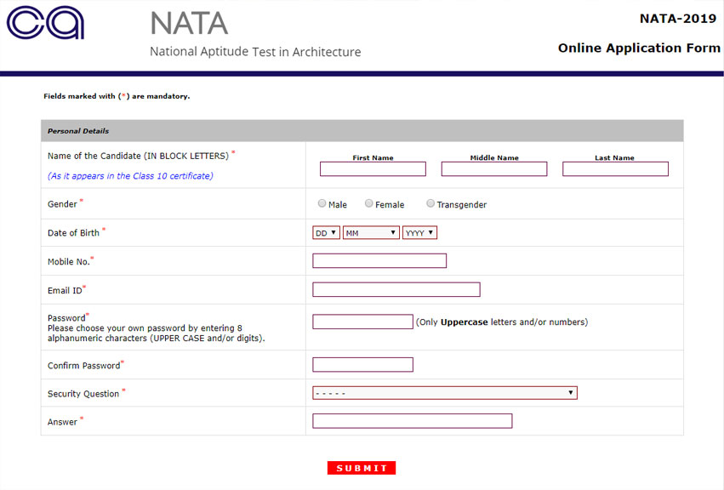Focus the Confirm Password box
Screen dimensions: 724x490
(x=362, y=364)
